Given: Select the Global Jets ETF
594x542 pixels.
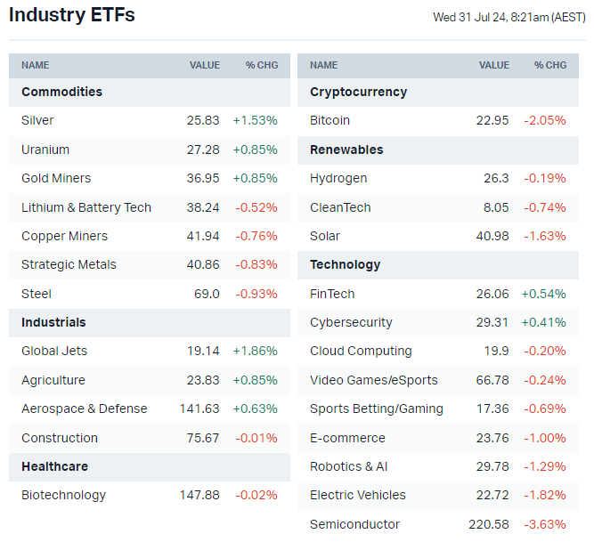Looking at the screenshot, I should tap(54, 351).
